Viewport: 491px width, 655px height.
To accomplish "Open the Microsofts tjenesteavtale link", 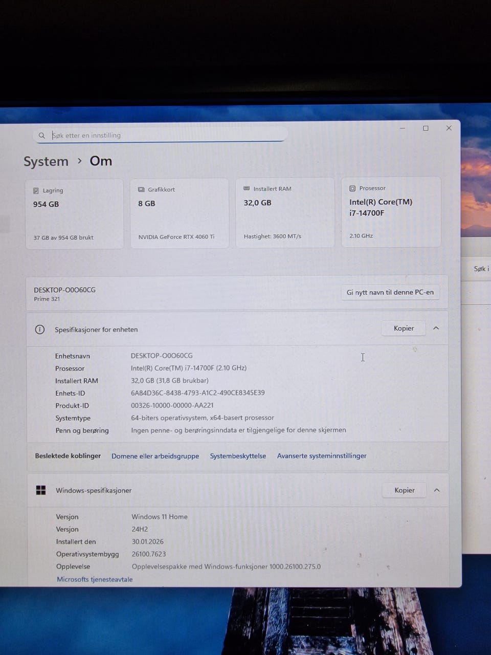I will coord(95,579).
